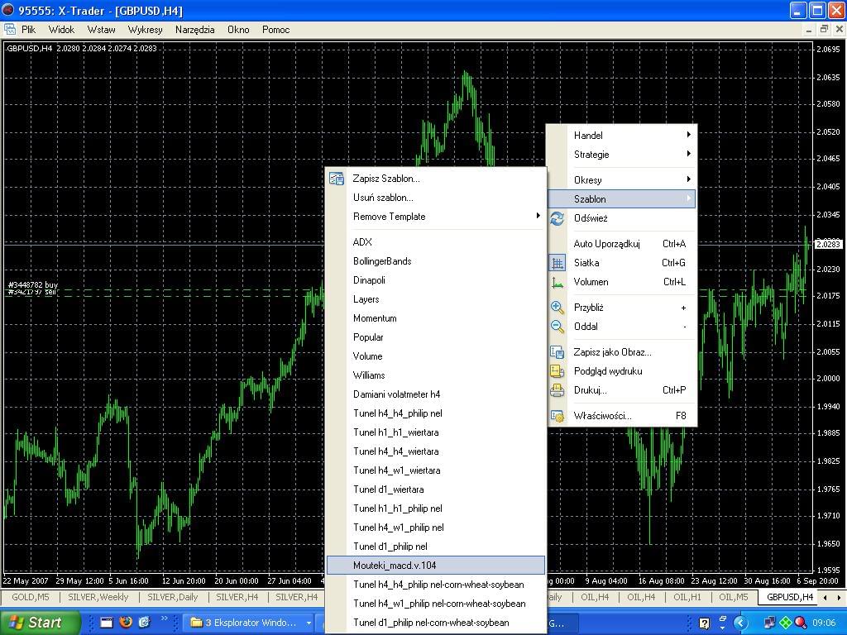Click the Podgląd wydruku icon
The width and height of the screenshot is (847, 635).
click(x=557, y=371)
